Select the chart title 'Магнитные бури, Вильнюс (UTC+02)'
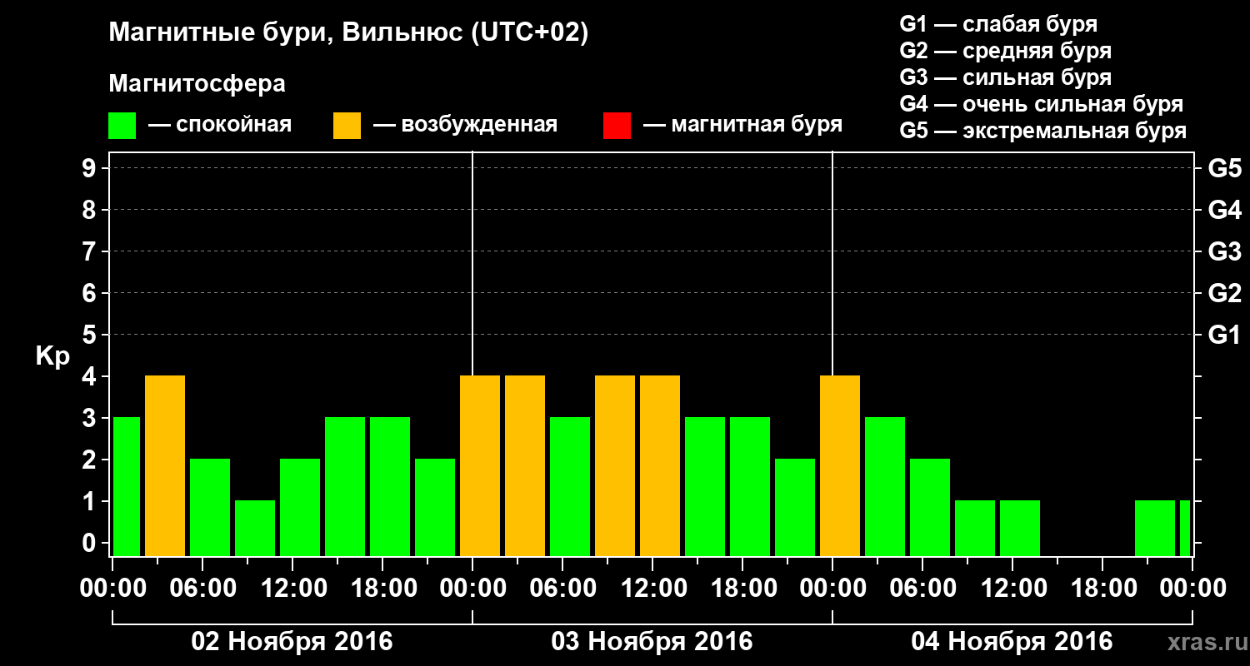 348,33
